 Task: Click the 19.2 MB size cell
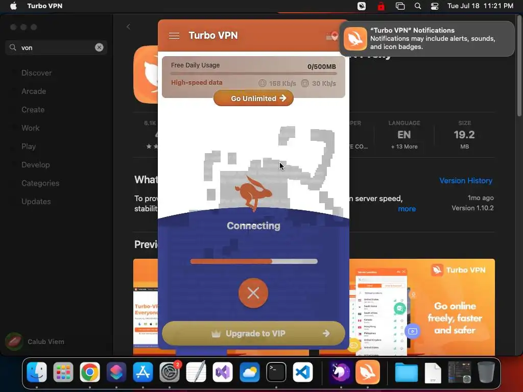pyautogui.click(x=464, y=135)
